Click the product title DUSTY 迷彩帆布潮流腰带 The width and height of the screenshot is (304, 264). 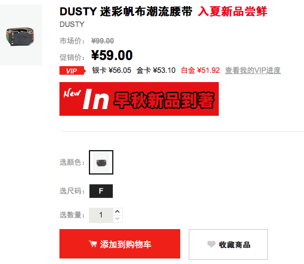tap(126, 11)
